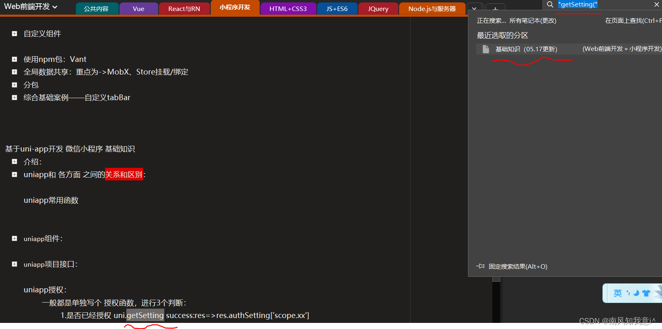Expand the 使用npm包：Vant outline item
This screenshot has width=662, height=329.
pyautogui.click(x=15, y=59)
